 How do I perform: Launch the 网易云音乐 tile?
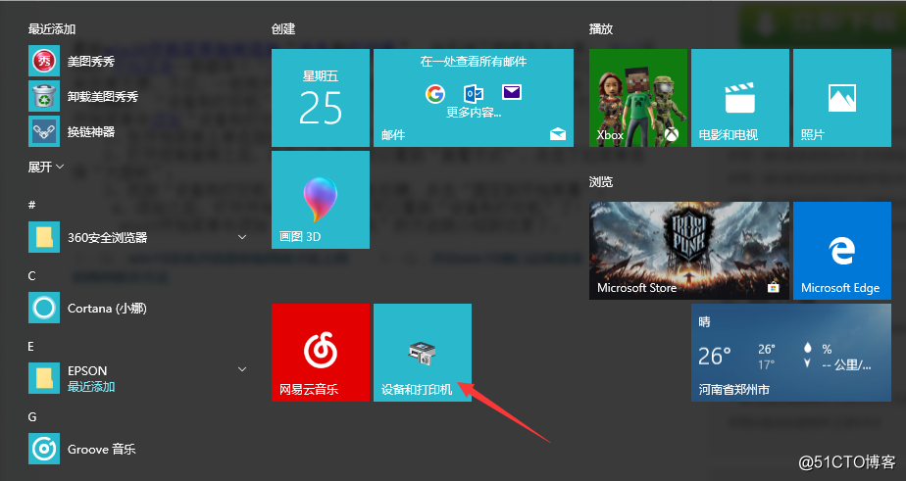point(321,353)
